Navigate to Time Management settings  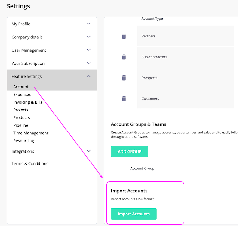(x=31, y=133)
